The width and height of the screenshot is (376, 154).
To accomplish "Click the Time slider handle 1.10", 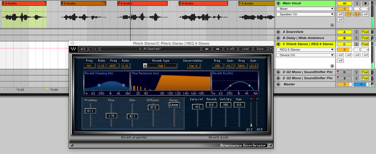I will point(111,116).
